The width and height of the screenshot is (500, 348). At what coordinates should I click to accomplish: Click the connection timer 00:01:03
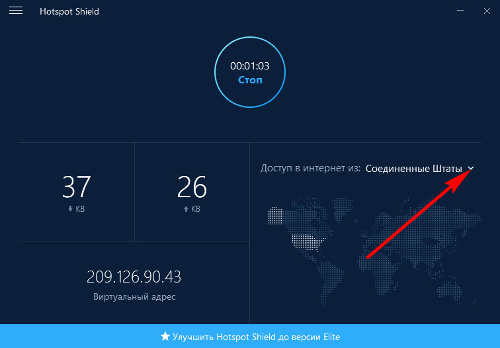[250, 66]
